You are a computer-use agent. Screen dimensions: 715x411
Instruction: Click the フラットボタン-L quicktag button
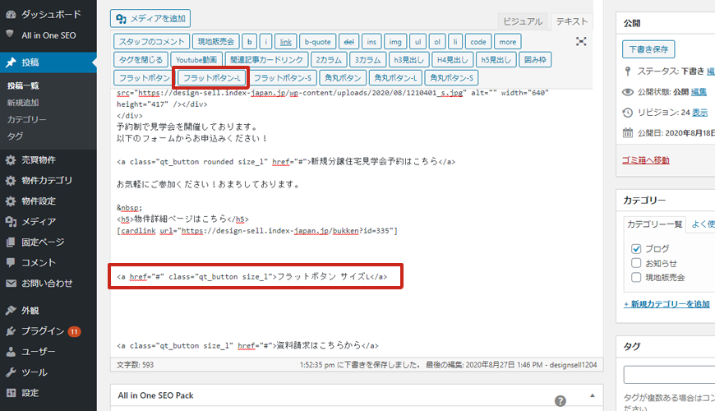pos(210,78)
